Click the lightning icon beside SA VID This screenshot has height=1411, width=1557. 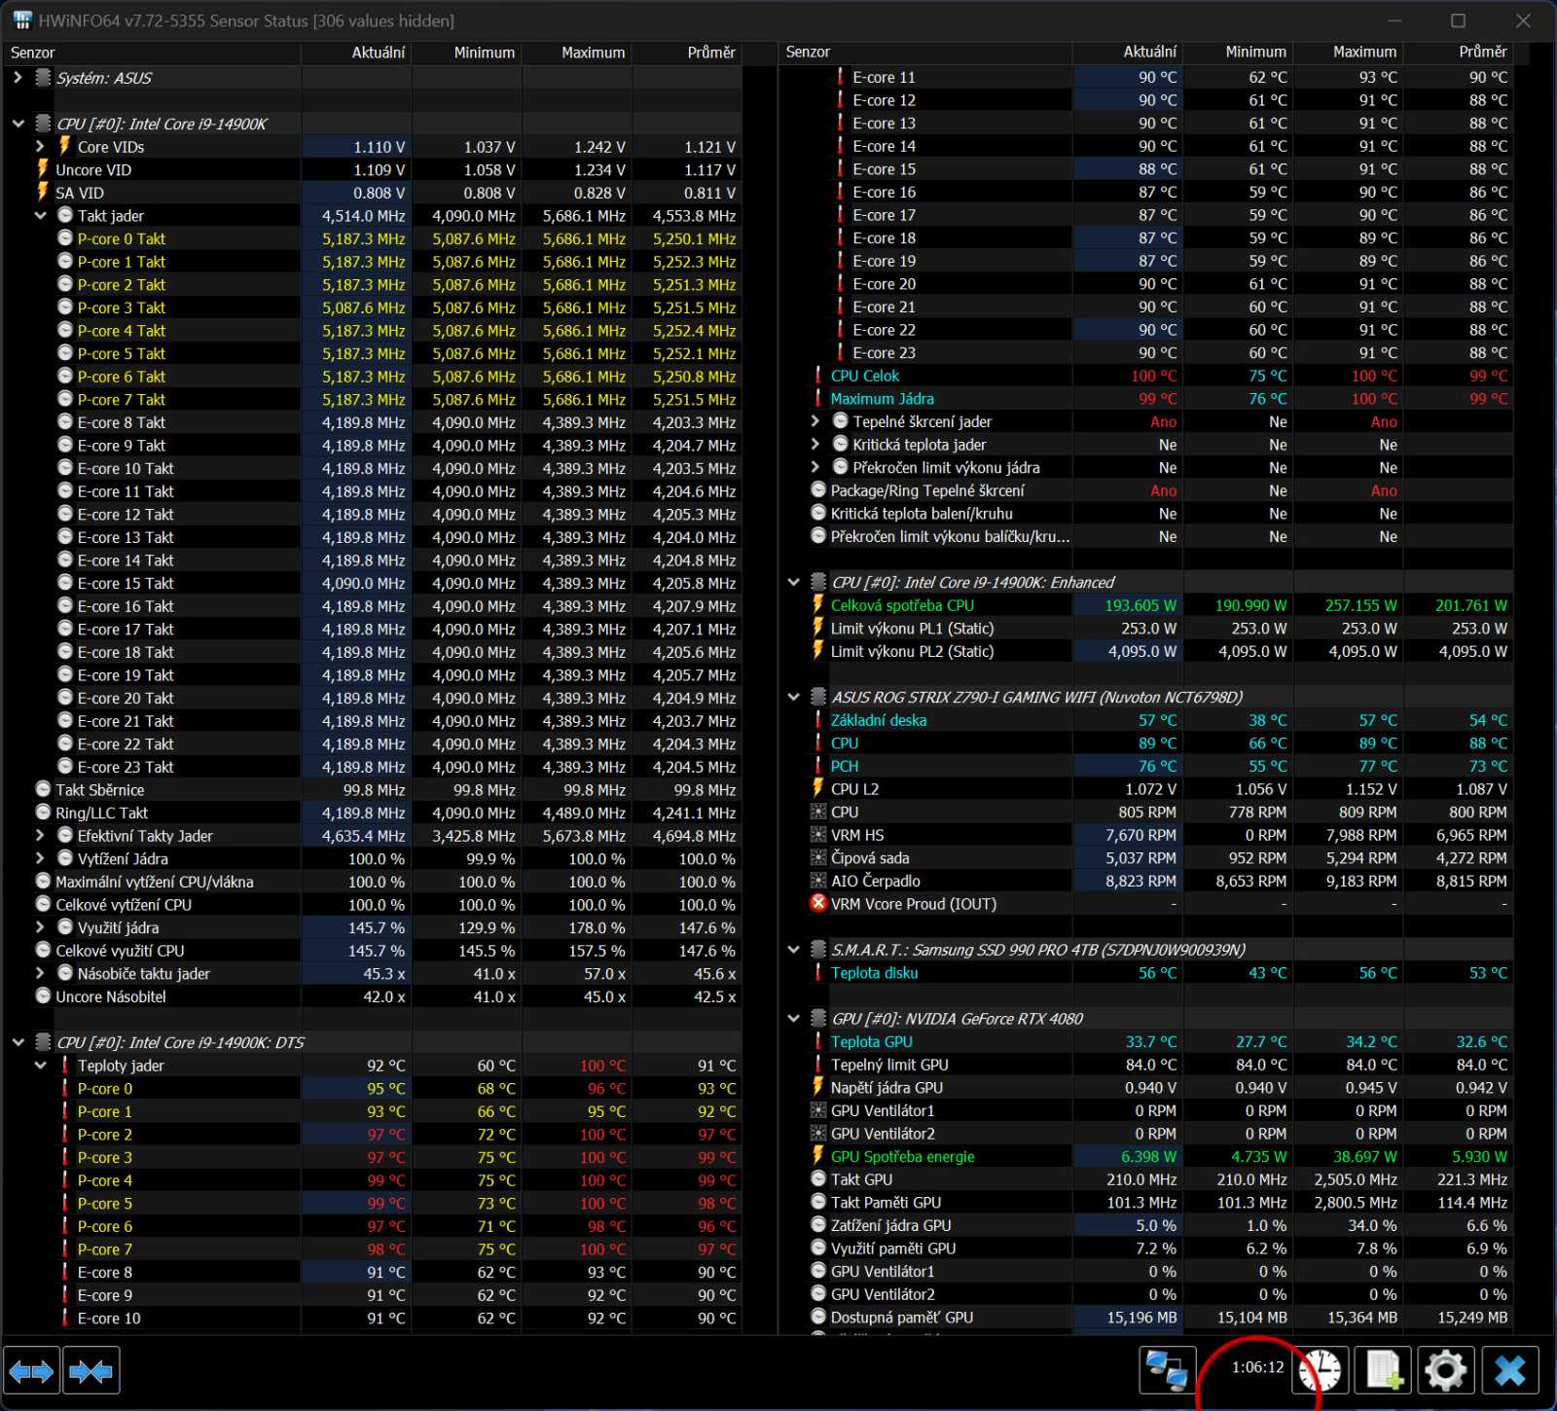click(x=43, y=193)
